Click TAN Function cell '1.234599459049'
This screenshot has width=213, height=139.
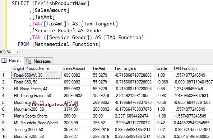[x=192, y=89]
